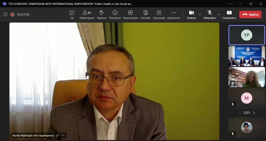Screen dimensions: 266x141
Task: Expand camera options dropdown arrow
Action: 200,14
